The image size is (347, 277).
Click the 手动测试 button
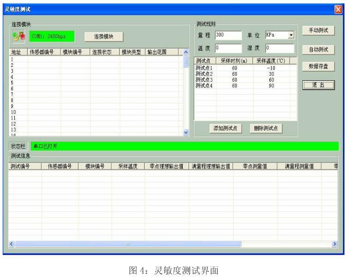tap(318, 30)
